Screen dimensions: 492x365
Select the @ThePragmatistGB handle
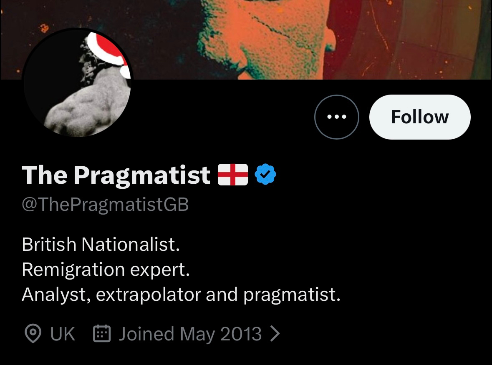tap(105, 205)
